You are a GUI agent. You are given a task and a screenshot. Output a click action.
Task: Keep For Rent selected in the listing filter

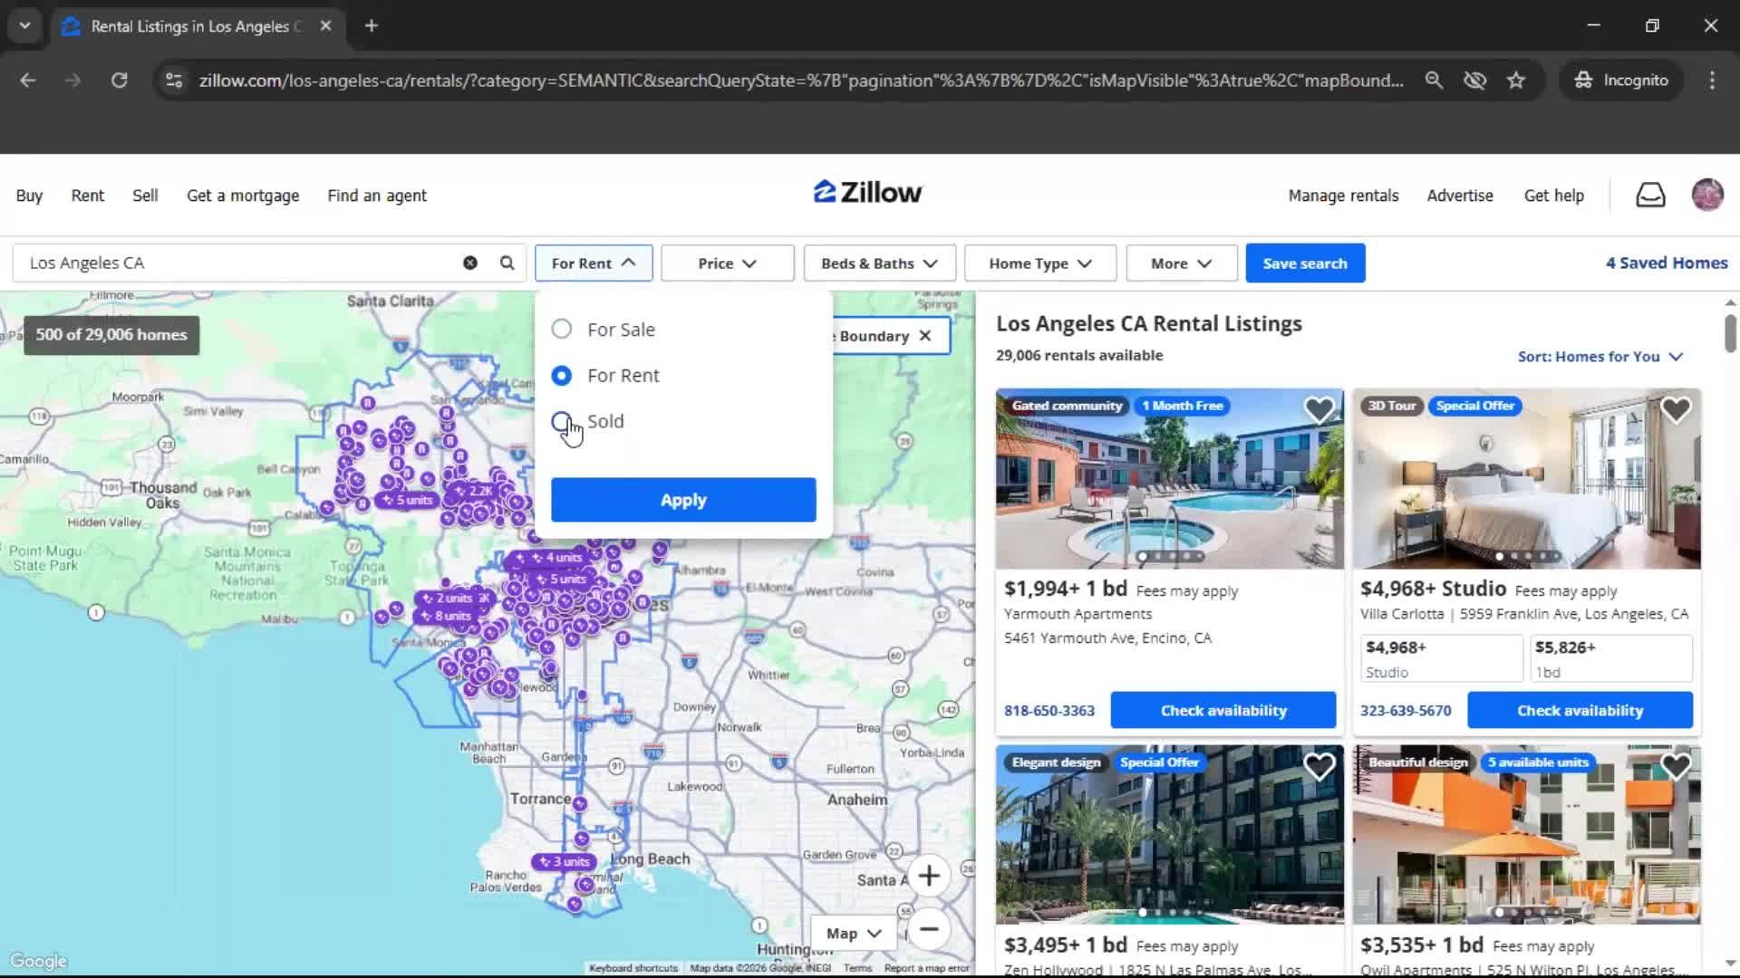[561, 375]
